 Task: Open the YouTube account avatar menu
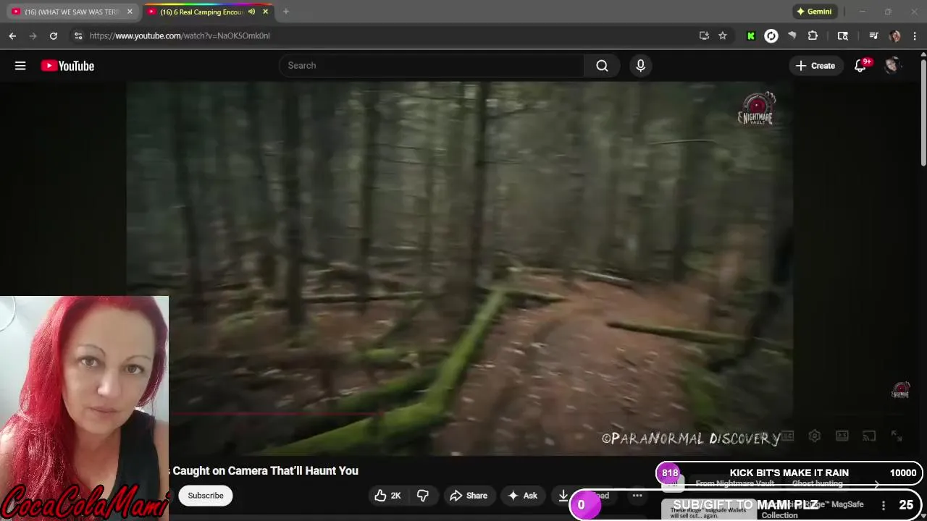pos(892,66)
